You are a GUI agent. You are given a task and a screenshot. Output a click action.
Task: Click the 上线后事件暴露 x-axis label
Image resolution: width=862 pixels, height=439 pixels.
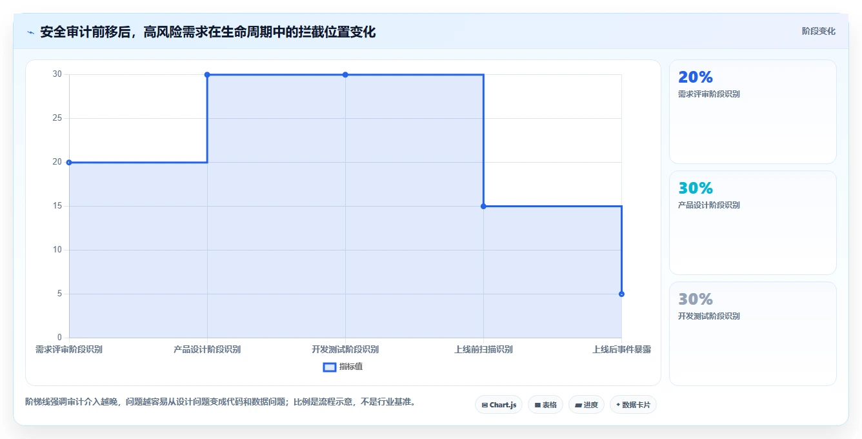(621, 349)
